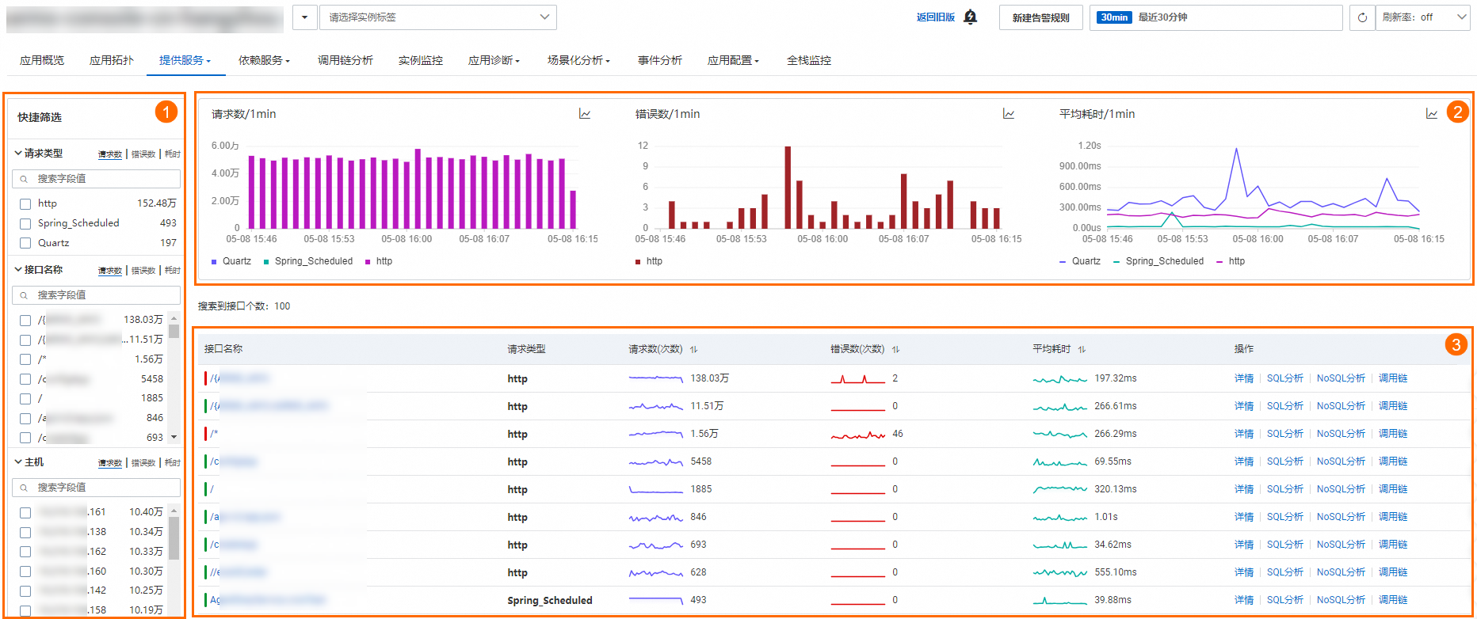Toggle http legend in 错误数 chart
The width and height of the screenshot is (1477, 619).
[648, 261]
